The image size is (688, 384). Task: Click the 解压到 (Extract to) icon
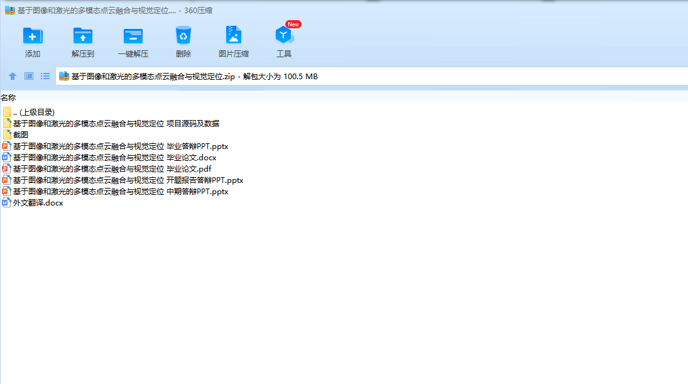point(82,36)
